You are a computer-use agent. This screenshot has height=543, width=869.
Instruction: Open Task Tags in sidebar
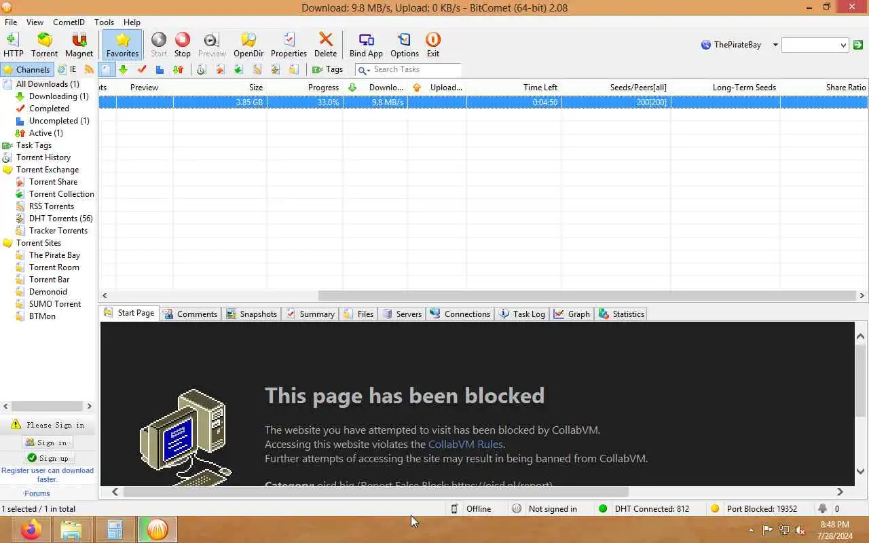(33, 145)
